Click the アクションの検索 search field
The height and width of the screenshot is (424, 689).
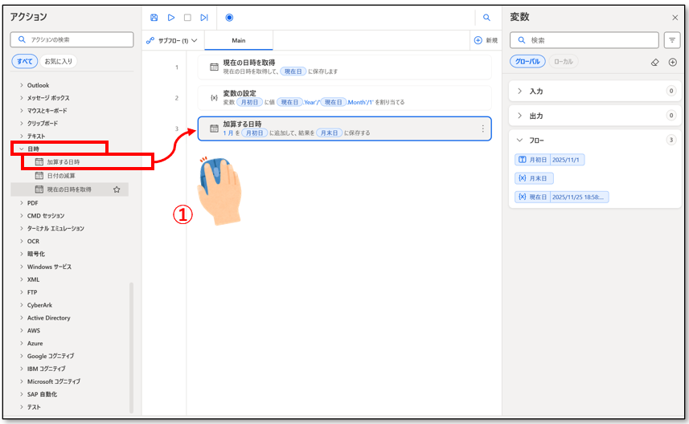pyautogui.click(x=72, y=39)
